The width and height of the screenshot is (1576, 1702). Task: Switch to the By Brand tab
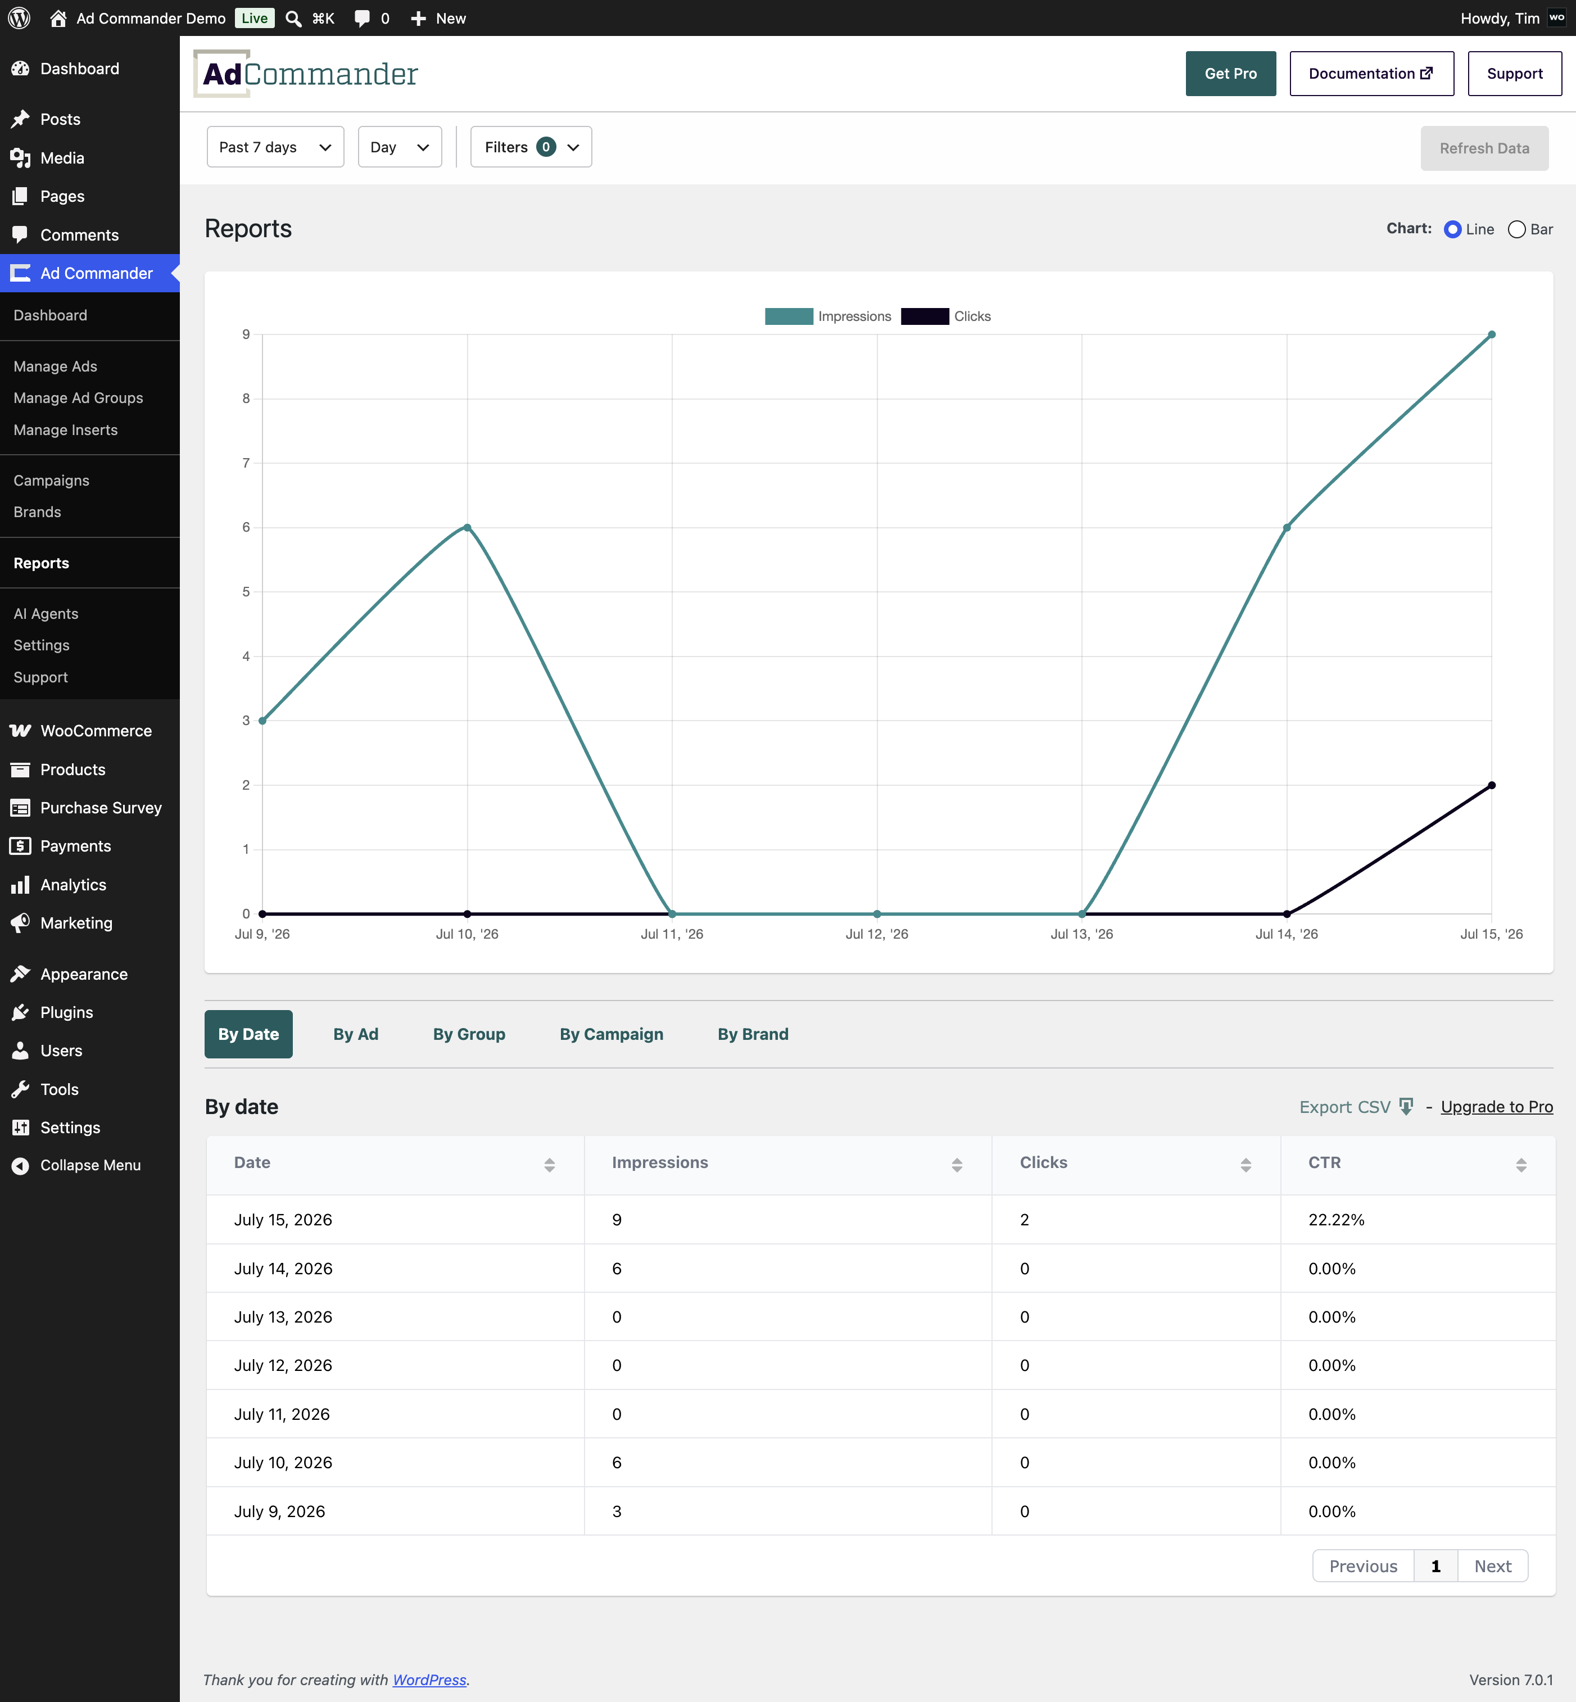(753, 1034)
